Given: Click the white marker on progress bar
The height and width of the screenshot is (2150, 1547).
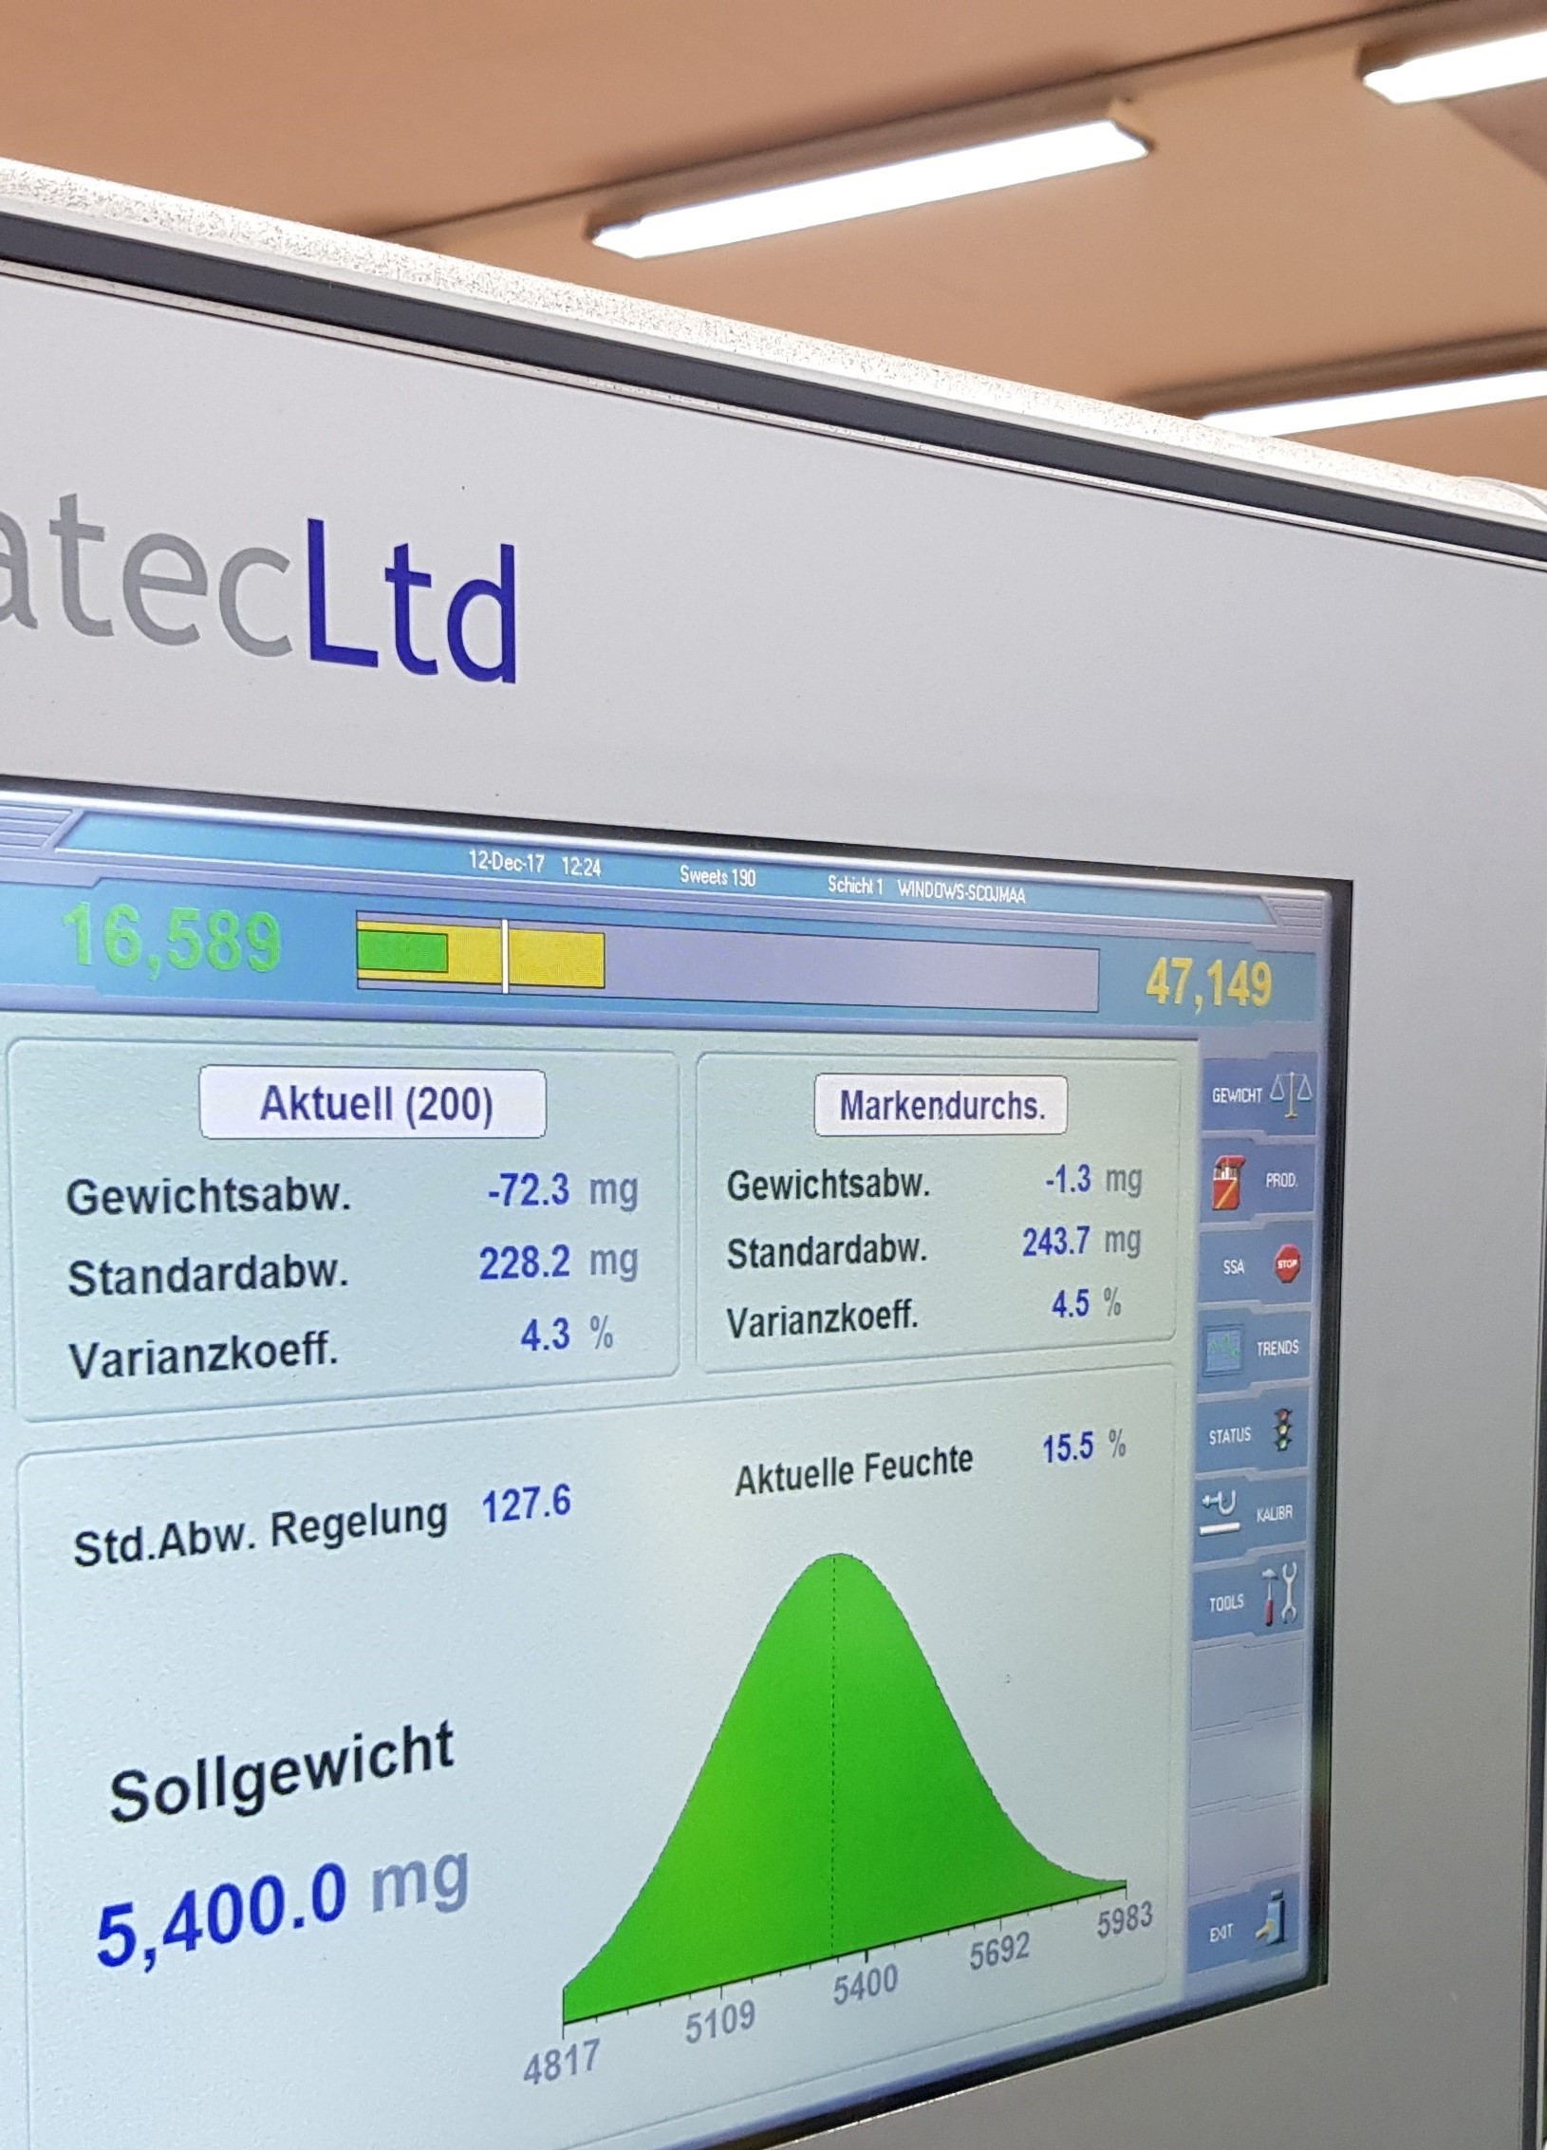Looking at the screenshot, I should pos(505,957).
